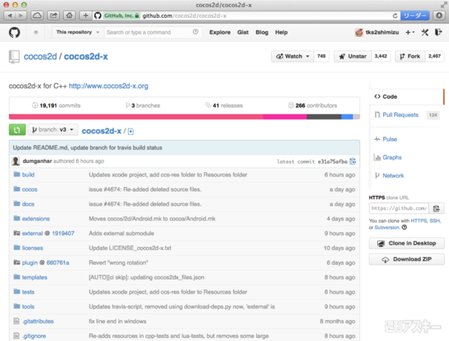The image size is (449, 341).
Task: Select the Code tab in sidebar
Action: pos(406,96)
